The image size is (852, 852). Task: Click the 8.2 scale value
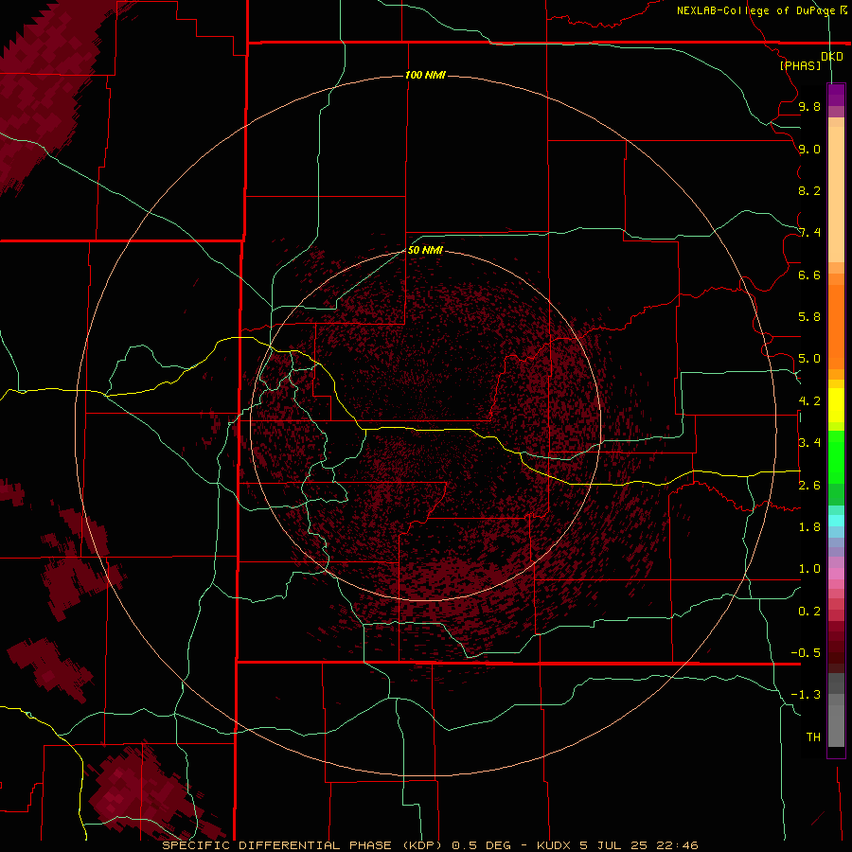tap(809, 190)
